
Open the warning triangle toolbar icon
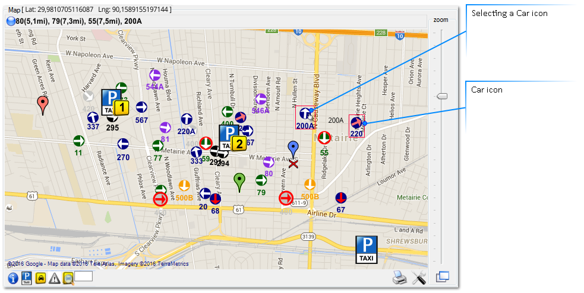(x=55, y=278)
